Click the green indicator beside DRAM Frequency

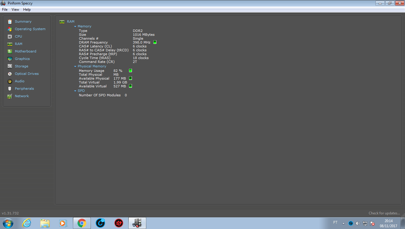pos(155,42)
